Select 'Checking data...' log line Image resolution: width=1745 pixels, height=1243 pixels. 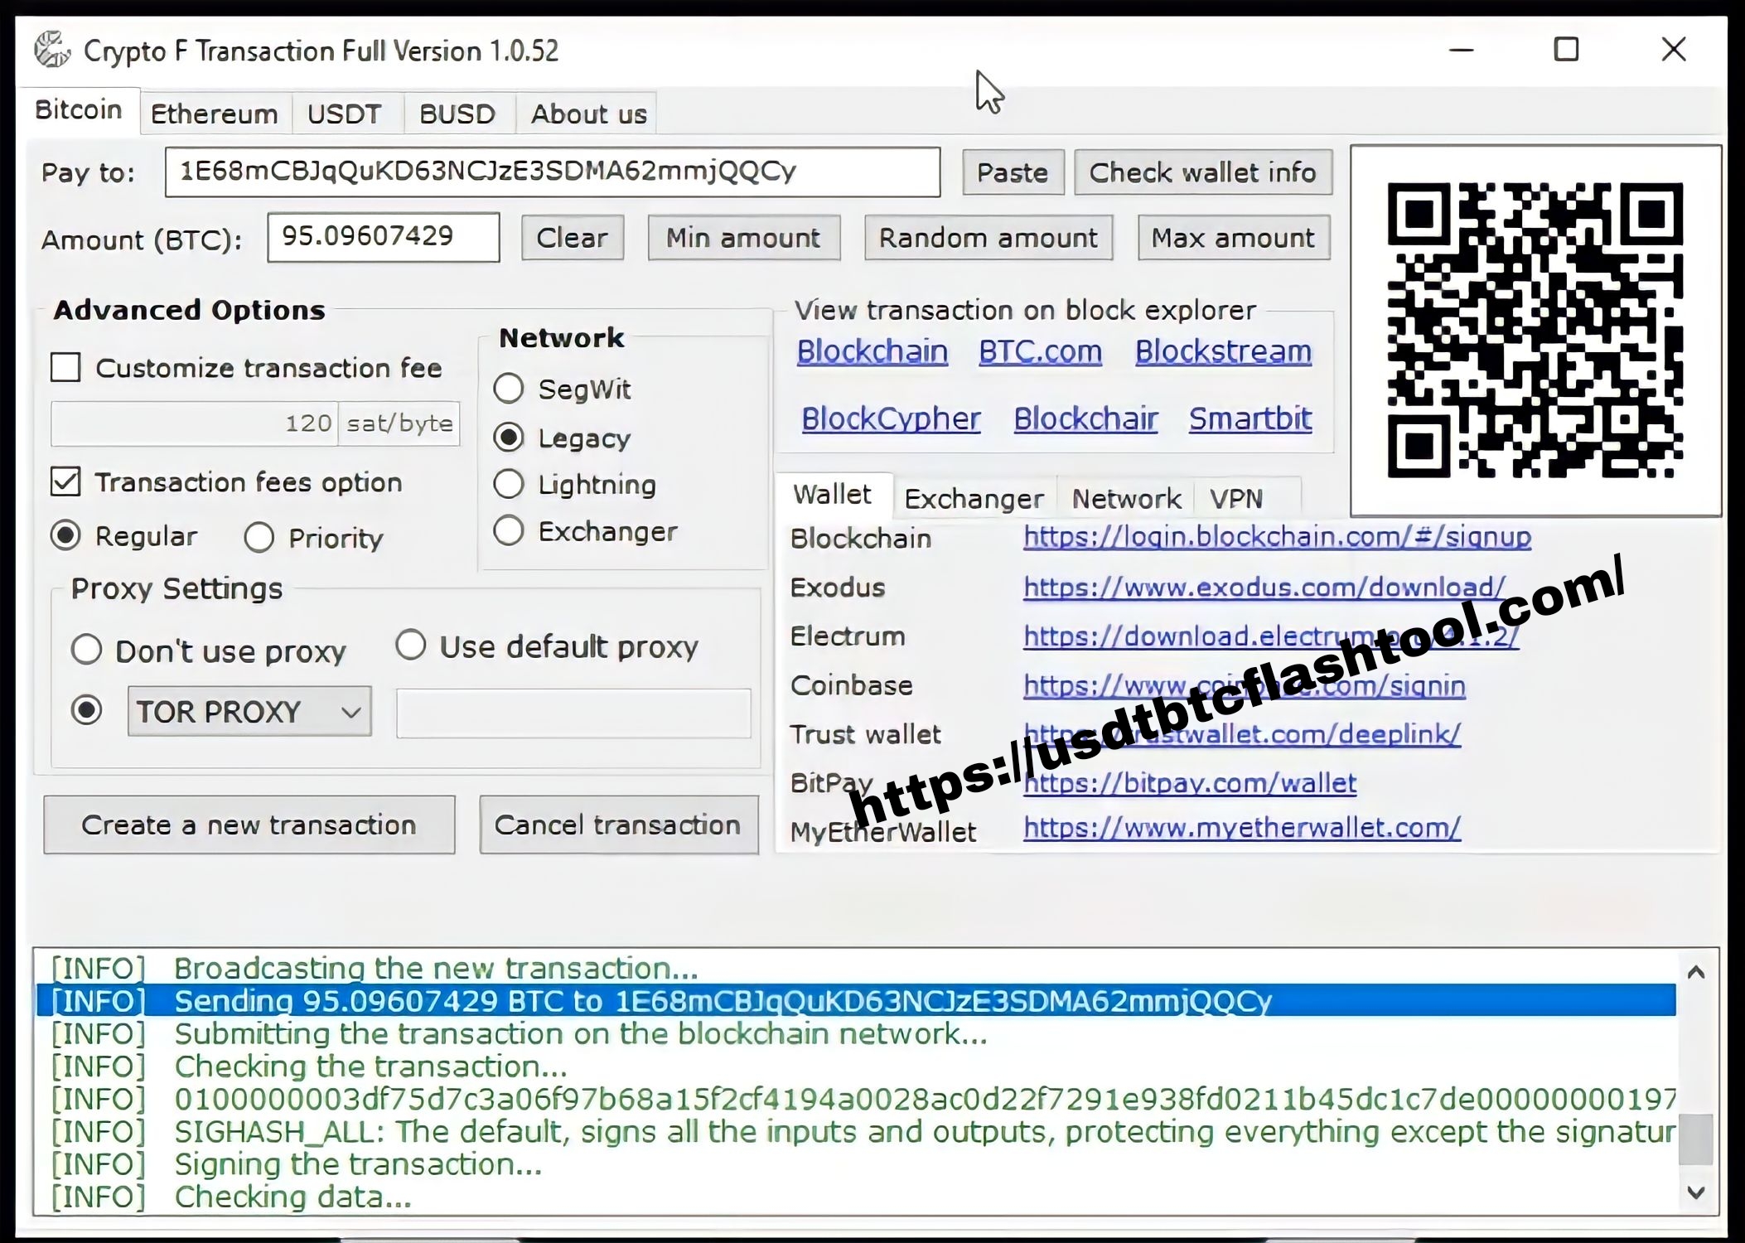pyautogui.click(x=856, y=1197)
